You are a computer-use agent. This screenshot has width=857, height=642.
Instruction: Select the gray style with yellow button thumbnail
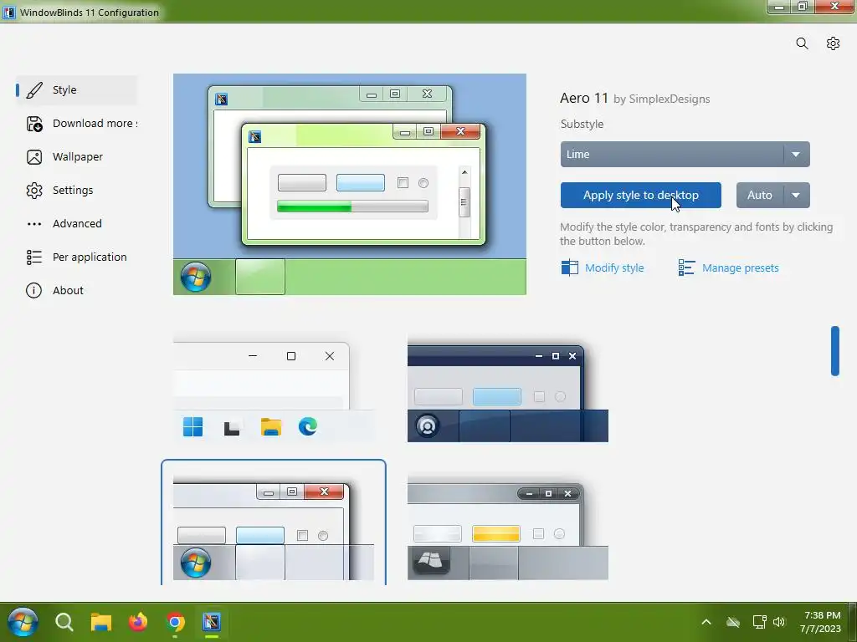point(508,528)
